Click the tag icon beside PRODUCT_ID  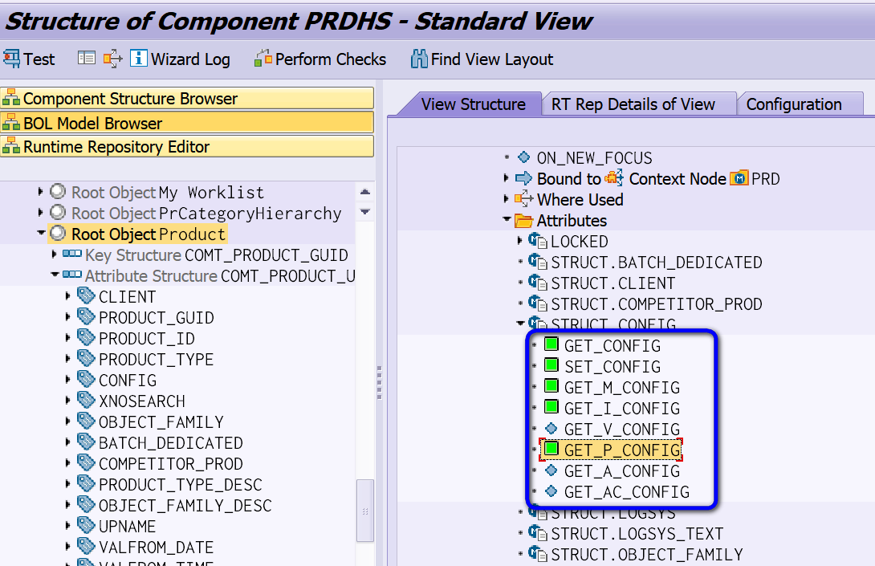(86, 337)
